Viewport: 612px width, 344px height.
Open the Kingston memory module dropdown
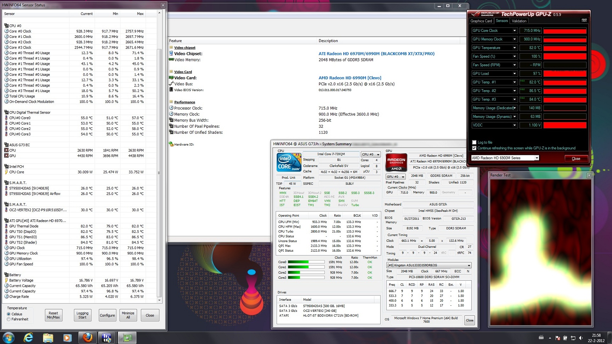click(429, 265)
